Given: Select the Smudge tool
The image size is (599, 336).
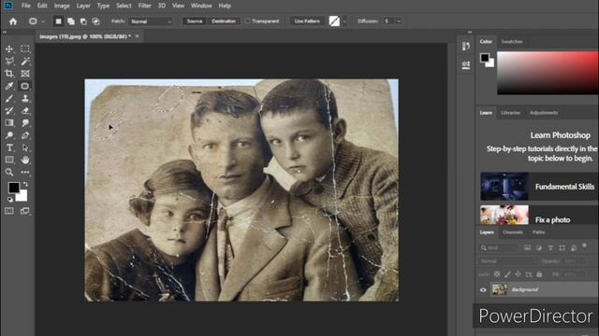Looking at the screenshot, I should (x=25, y=123).
